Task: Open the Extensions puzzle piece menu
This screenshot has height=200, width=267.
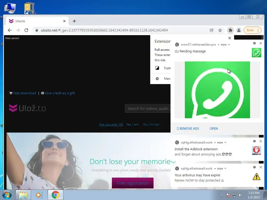Action: [230, 30]
